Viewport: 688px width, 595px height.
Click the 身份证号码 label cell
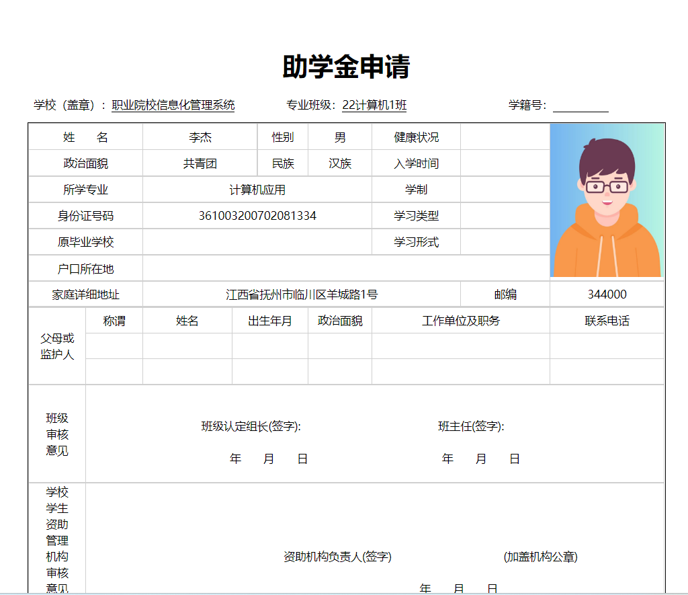[85, 216]
